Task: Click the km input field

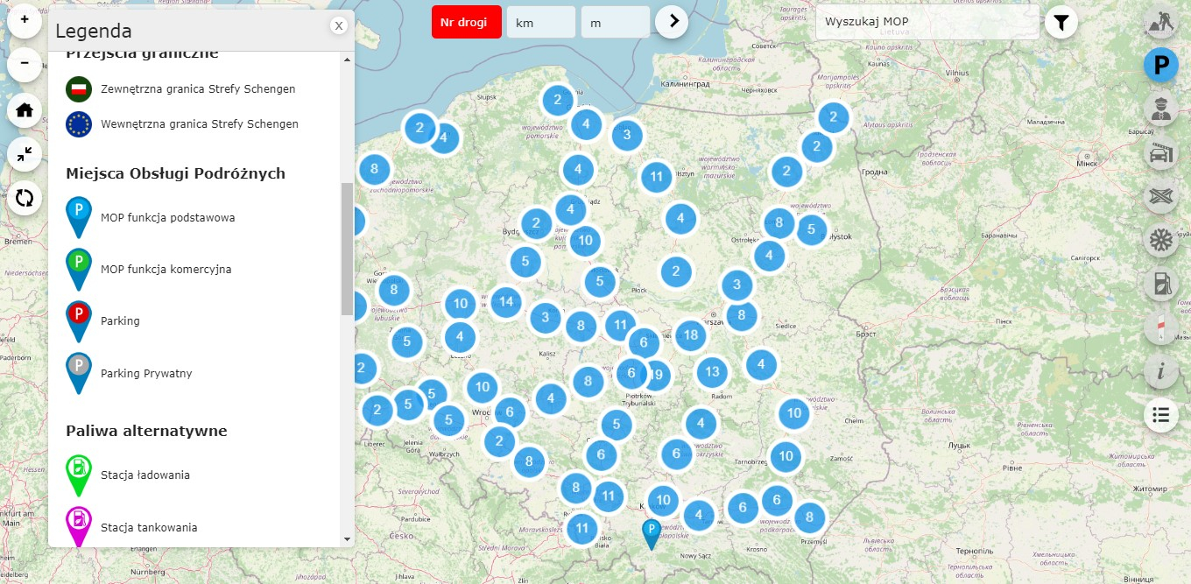Action: point(541,22)
